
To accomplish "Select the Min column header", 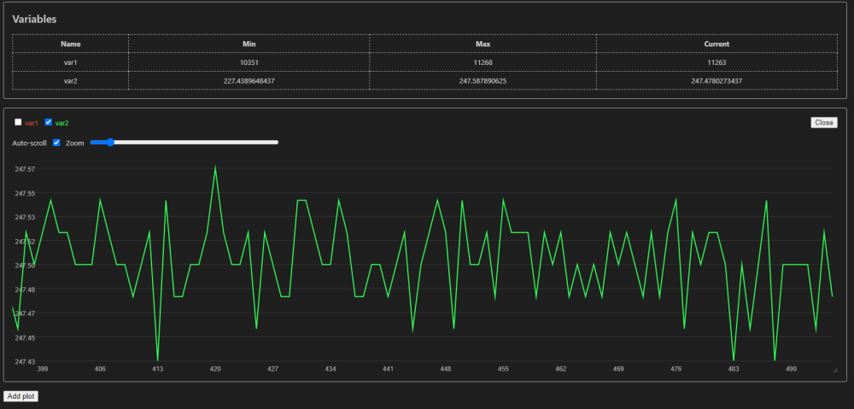I will (x=249, y=44).
